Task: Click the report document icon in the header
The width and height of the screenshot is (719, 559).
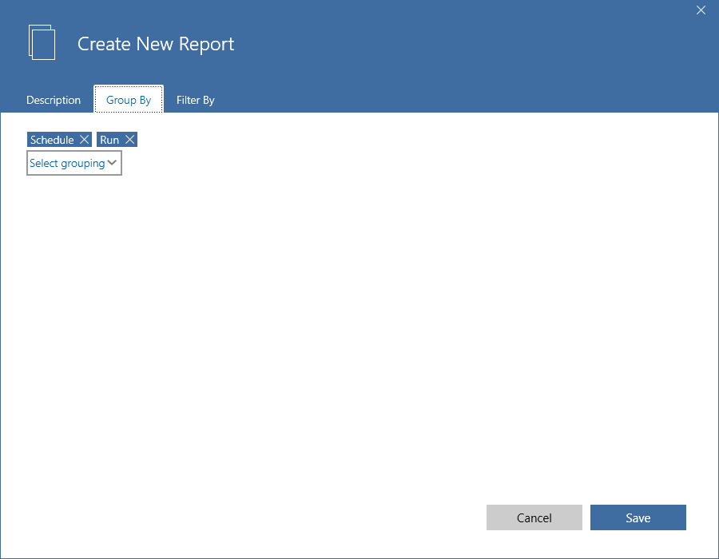Action: pos(42,42)
